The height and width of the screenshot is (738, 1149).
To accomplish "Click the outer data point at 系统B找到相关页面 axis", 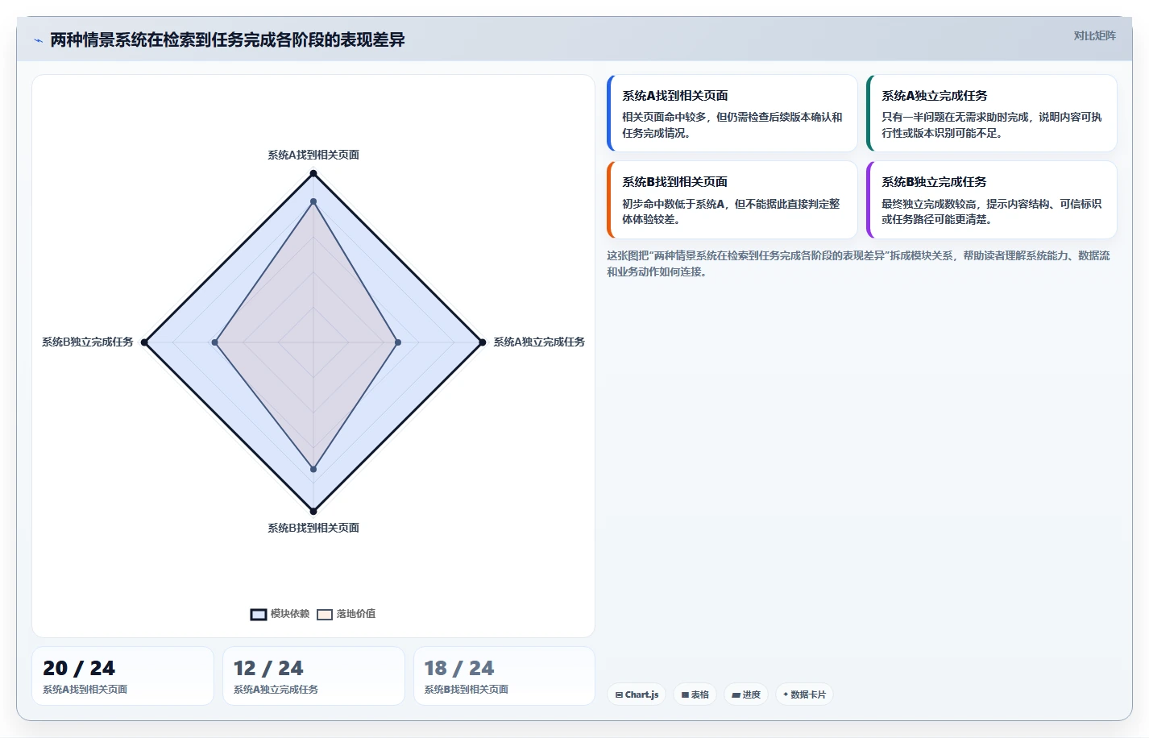I will point(313,511).
